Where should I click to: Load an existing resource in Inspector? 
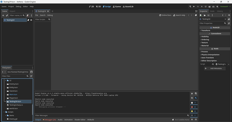pos(204,15)
